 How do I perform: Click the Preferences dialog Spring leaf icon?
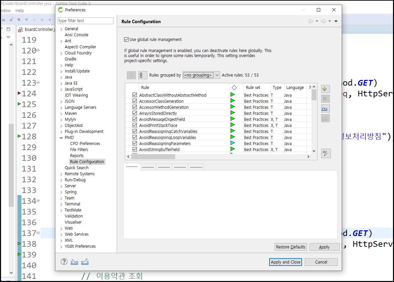click(60, 10)
